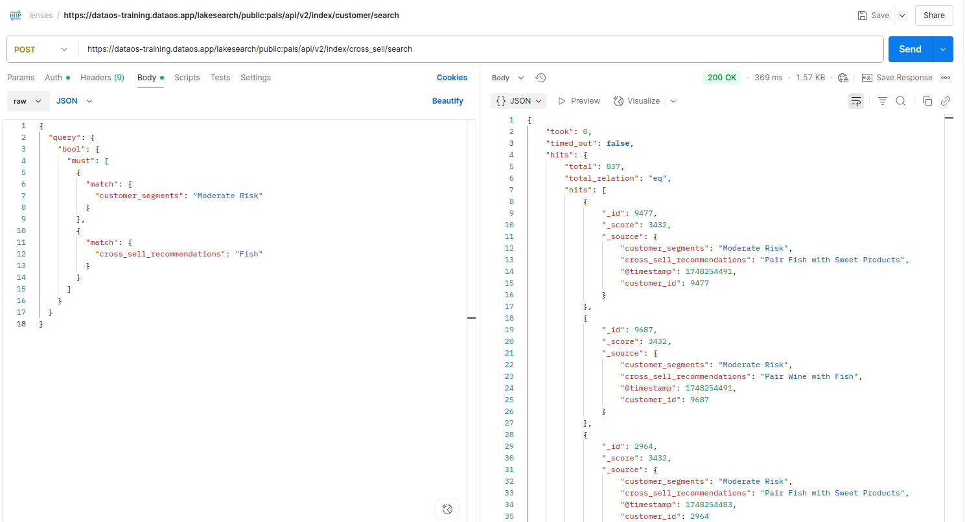Click the "timed_out": false line
The width and height of the screenshot is (965, 522).
point(588,143)
